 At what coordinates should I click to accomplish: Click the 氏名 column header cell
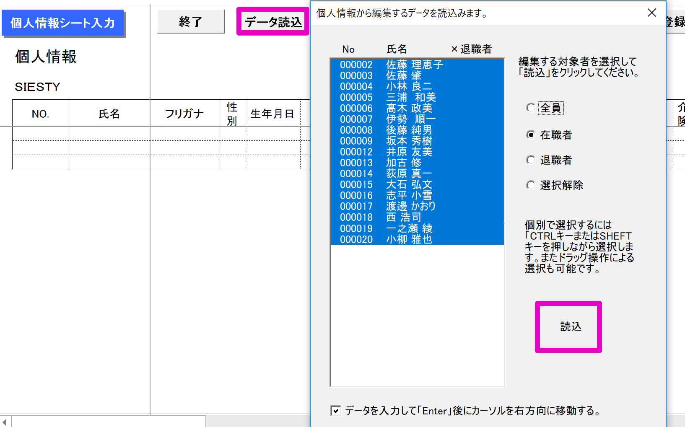coord(109,114)
